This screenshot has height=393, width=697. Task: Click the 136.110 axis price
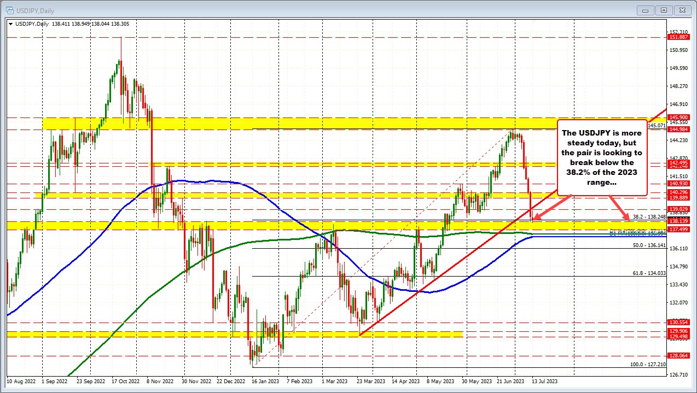click(x=678, y=248)
